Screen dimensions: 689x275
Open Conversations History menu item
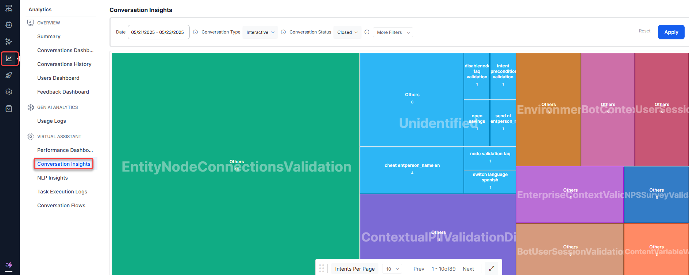(x=64, y=64)
